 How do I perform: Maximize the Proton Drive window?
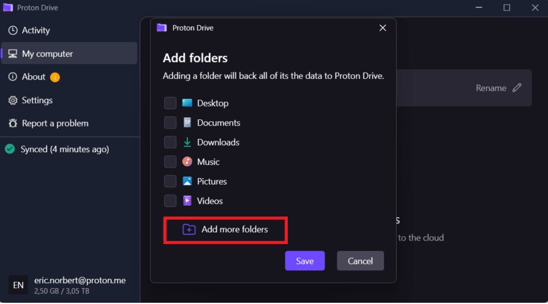tap(507, 7)
